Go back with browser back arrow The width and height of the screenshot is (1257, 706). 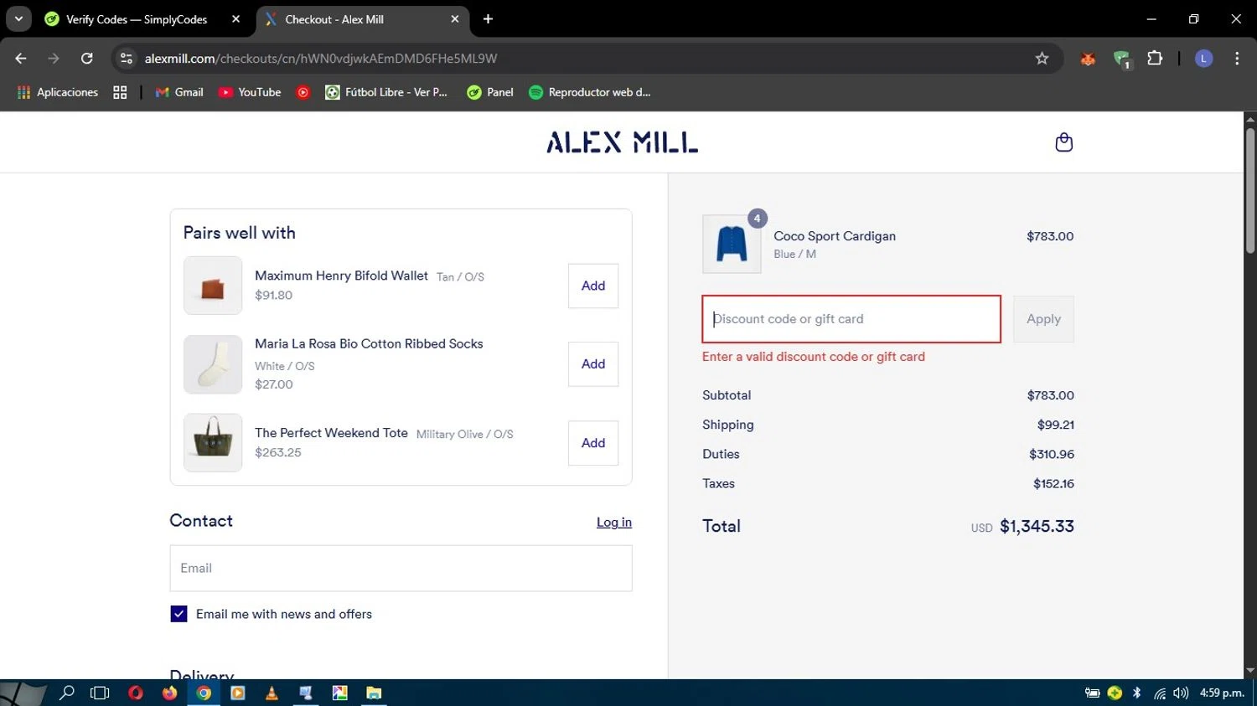tap(21, 58)
